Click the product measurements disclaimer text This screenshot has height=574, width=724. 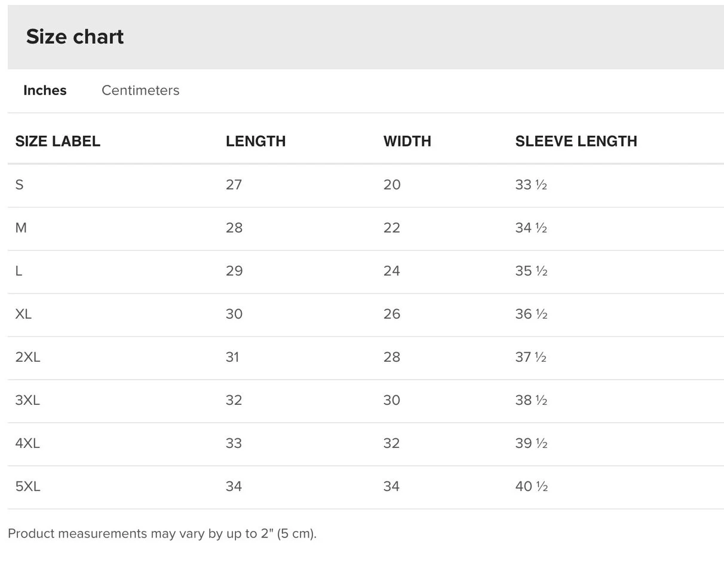coord(162,533)
